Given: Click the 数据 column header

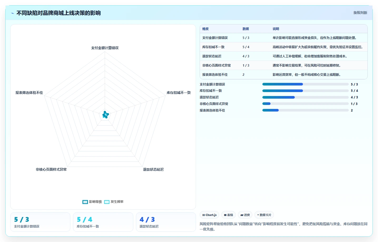Looking at the screenshot, I should (x=246, y=29).
